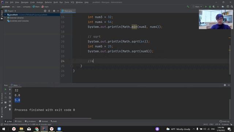Toggle the Run tool window button at bottom
This screenshot has width=234, height=132.
pos(8,121)
